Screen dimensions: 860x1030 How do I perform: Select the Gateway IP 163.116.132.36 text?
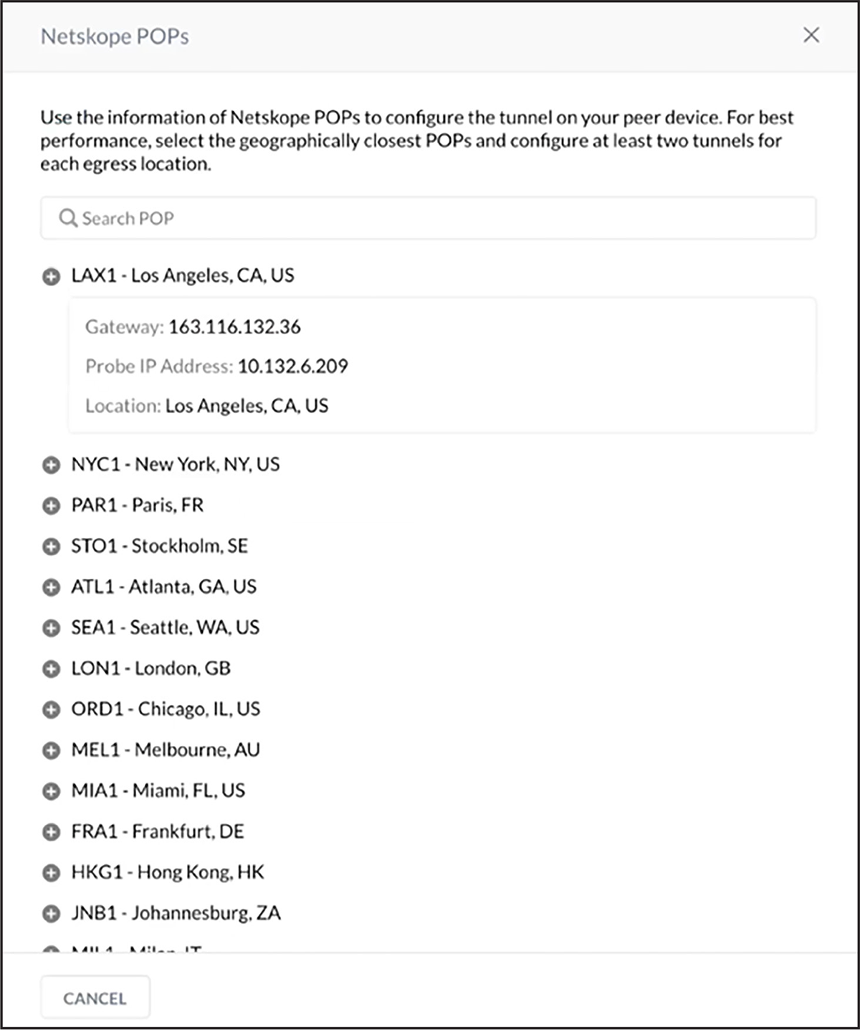(x=234, y=327)
